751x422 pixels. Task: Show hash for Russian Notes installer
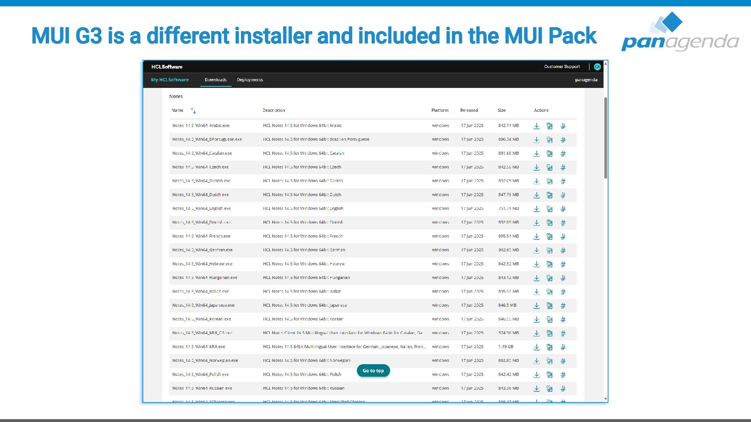click(x=563, y=388)
